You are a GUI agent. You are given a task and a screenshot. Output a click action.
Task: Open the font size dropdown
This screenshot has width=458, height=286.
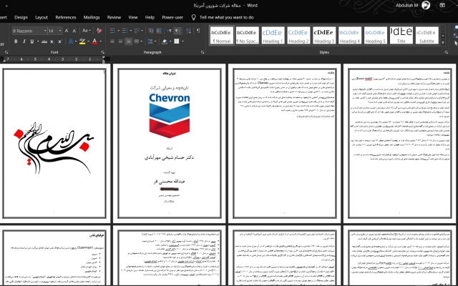(x=60, y=31)
